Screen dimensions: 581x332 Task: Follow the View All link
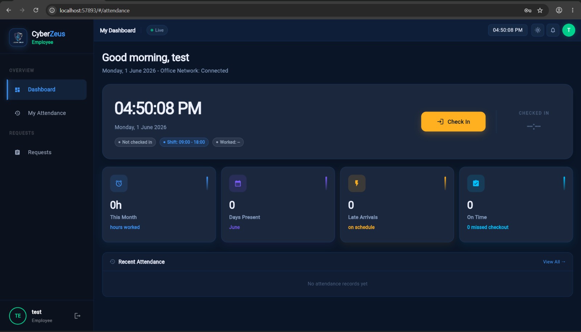[x=554, y=262]
